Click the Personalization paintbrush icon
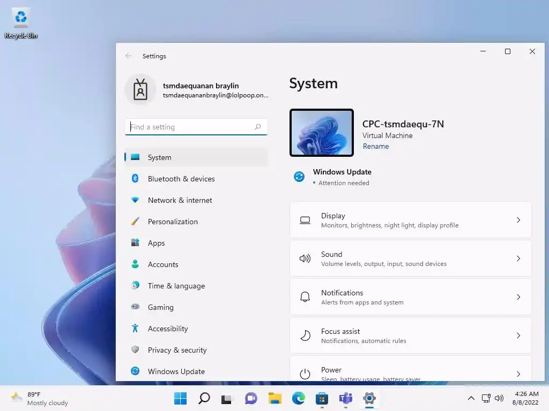This screenshot has height=411, width=549. coord(135,221)
